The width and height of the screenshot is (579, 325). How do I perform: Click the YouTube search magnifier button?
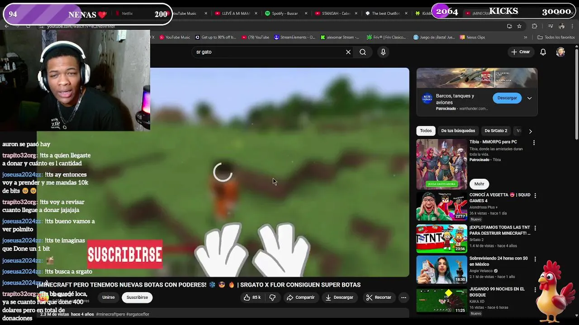(363, 52)
